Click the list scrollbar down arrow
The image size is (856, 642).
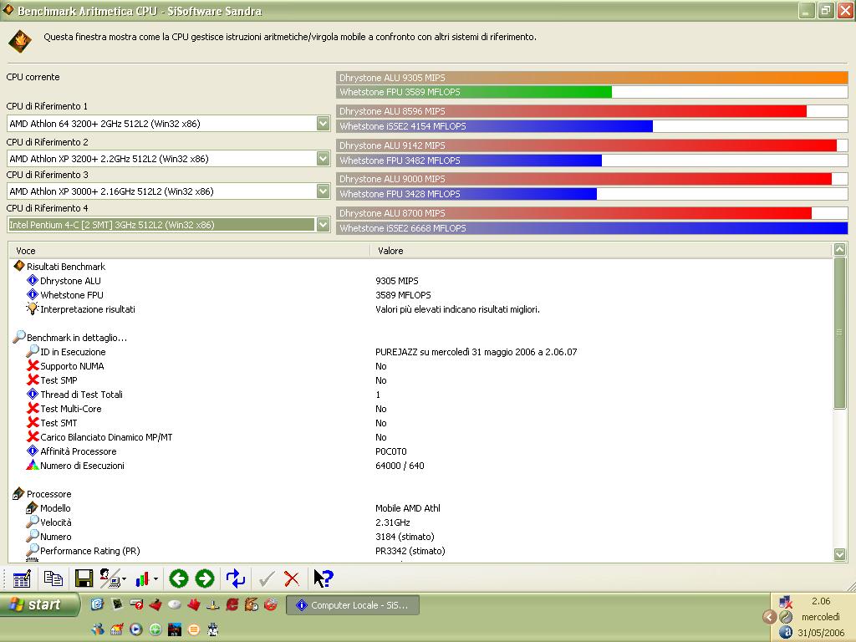pos(839,554)
